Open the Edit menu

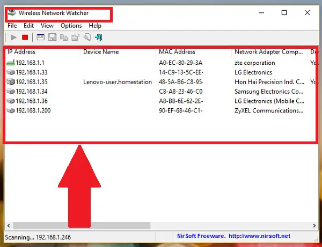(28, 26)
